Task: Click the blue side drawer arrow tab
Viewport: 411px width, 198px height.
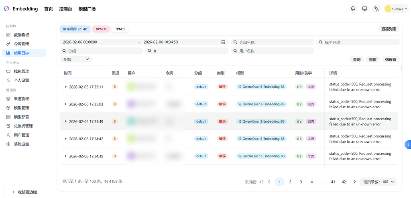Action: point(408,144)
